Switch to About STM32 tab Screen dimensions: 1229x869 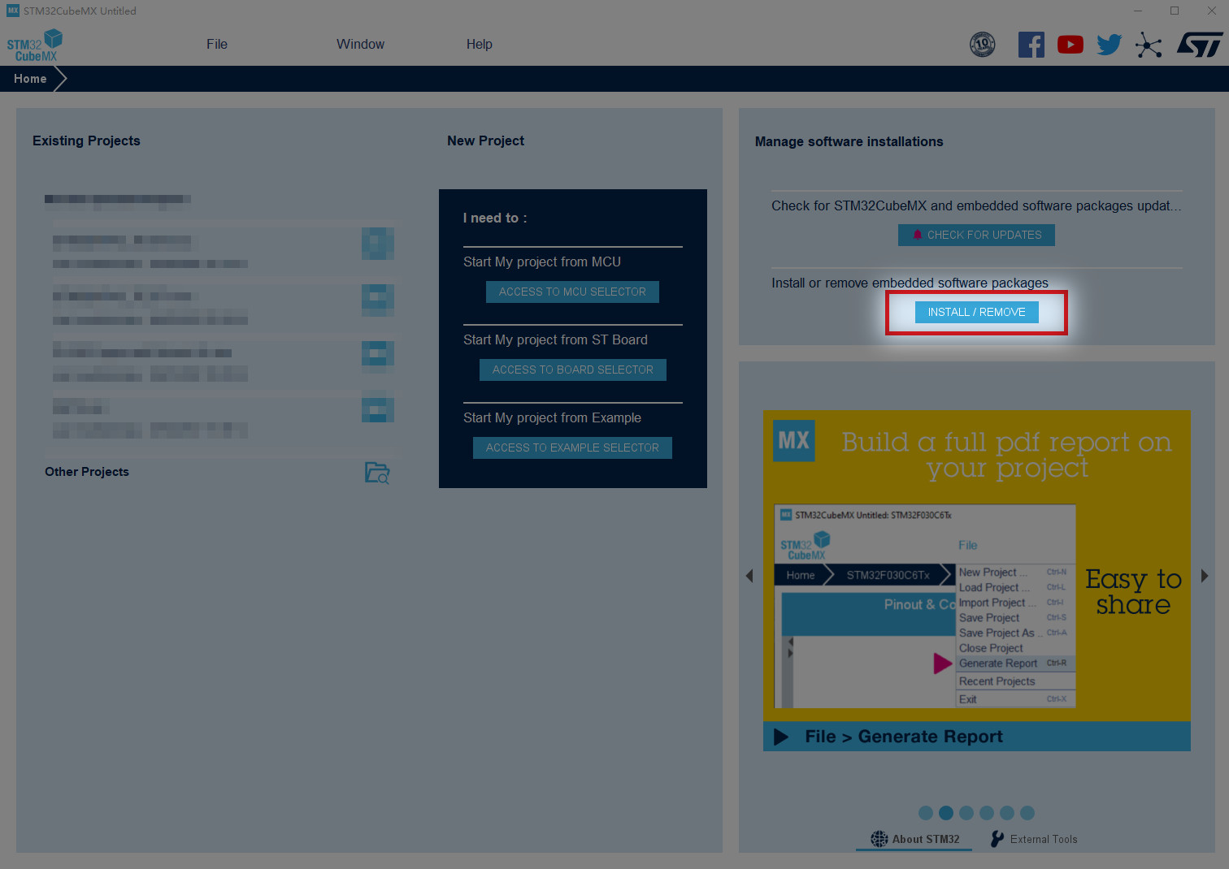pyautogui.click(x=914, y=839)
